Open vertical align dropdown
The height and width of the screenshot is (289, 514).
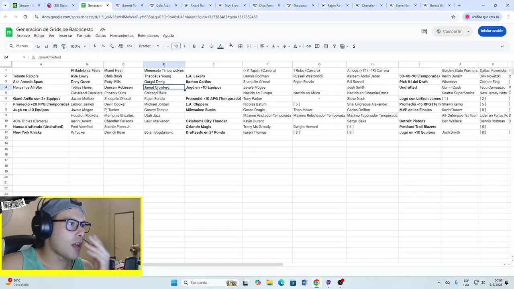(275, 46)
